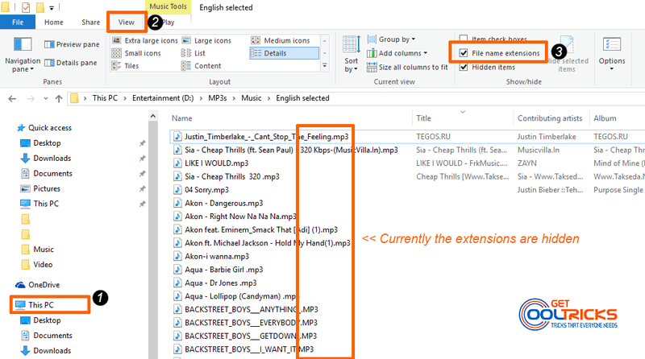This screenshot has width=645, height=359.
Task: Select OneDrive in the navigation tree
Action: pyautogui.click(x=44, y=285)
